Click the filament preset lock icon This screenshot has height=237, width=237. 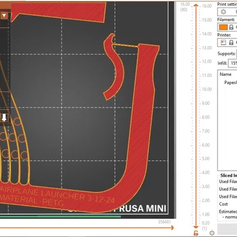[231, 27]
